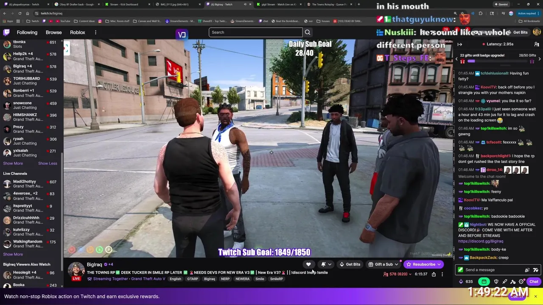Viewport: 543px width, 305px height.
Task: Go back with browser back arrow
Action: (x=5, y=13)
